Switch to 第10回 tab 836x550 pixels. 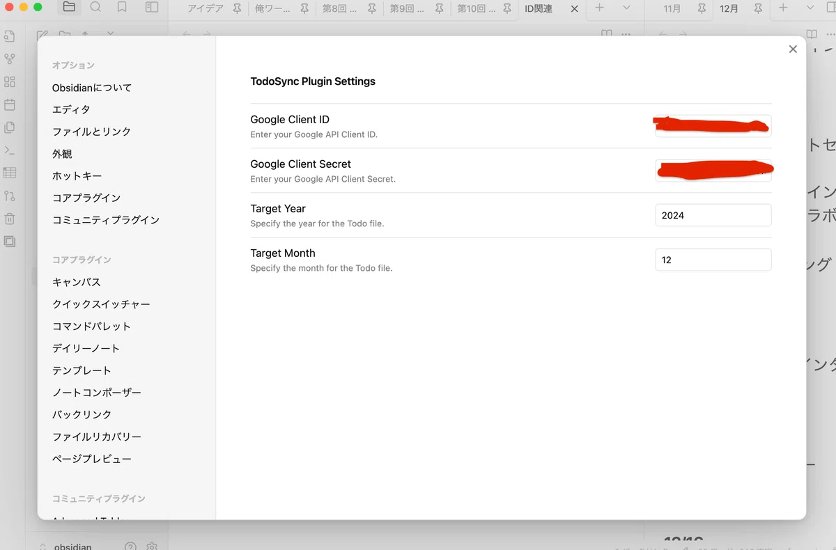tap(476, 8)
